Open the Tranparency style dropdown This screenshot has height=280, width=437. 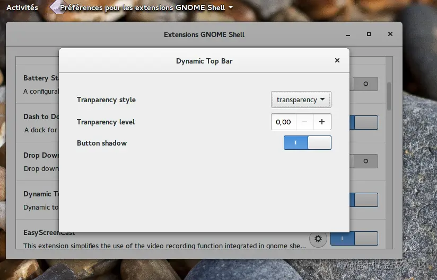point(301,100)
